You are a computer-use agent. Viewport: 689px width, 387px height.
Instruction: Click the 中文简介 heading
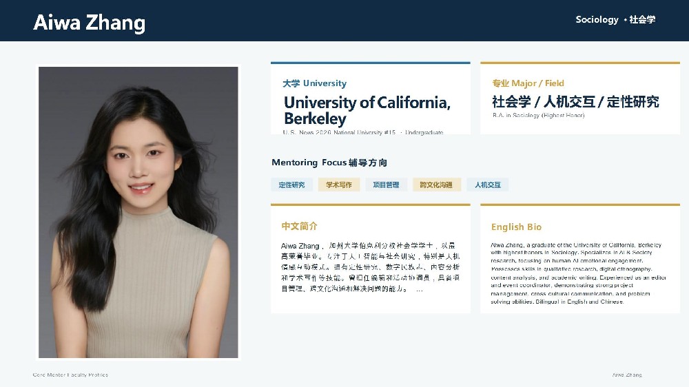point(299,227)
